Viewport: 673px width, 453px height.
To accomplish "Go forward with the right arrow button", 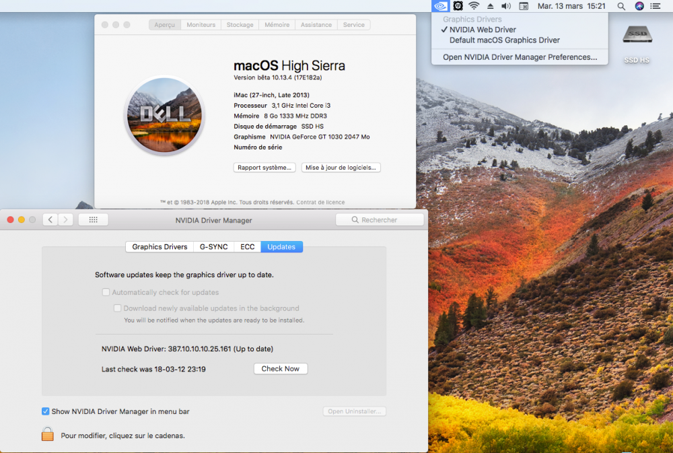I will [66, 220].
